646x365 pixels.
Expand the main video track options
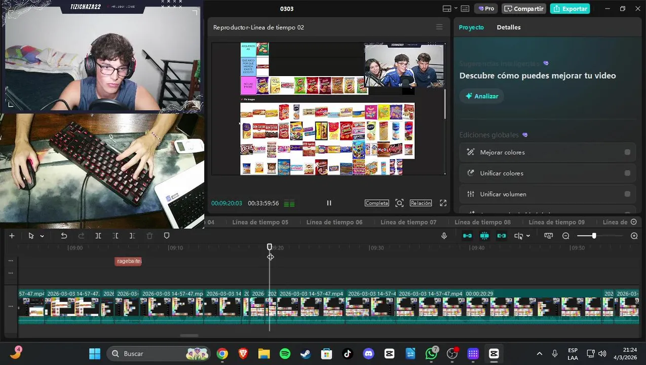11,306
